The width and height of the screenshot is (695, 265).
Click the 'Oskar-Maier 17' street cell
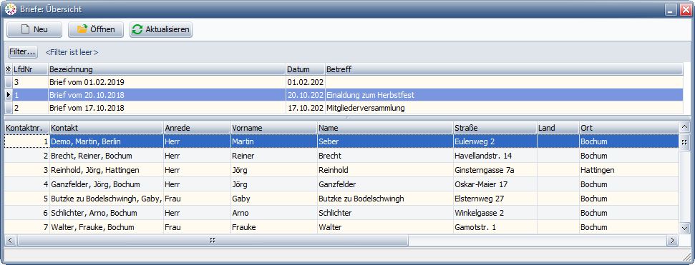pos(495,184)
